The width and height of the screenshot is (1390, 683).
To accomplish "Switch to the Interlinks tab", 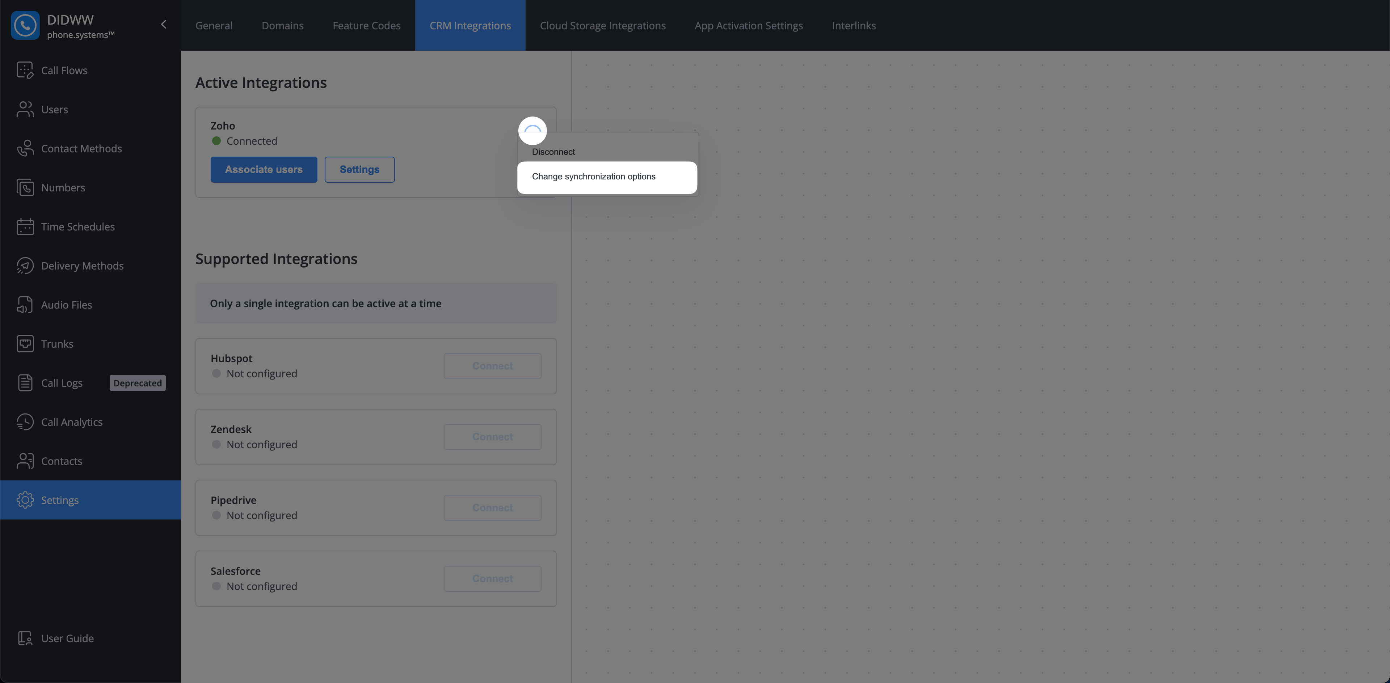I will 854,25.
